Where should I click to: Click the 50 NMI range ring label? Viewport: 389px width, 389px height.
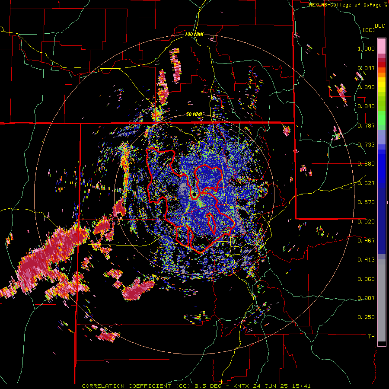pyautogui.click(x=194, y=115)
